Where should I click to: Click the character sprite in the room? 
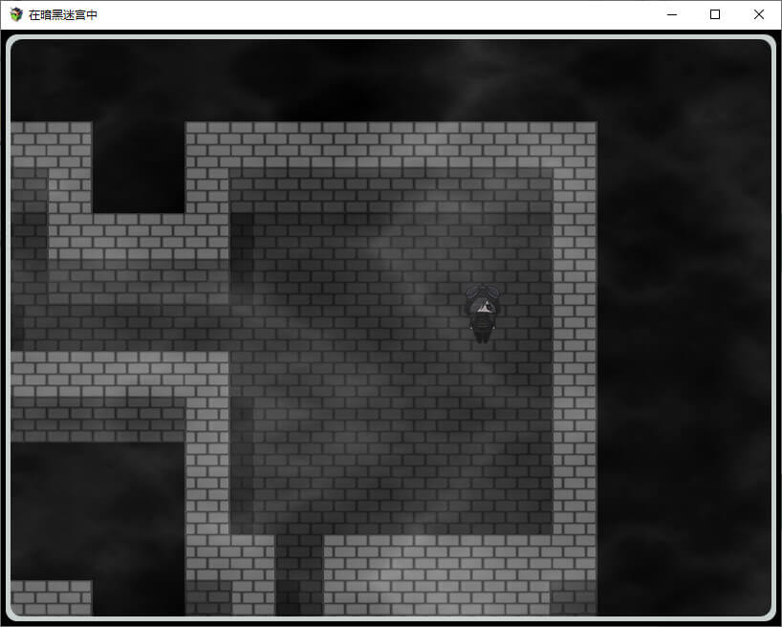[x=482, y=313]
